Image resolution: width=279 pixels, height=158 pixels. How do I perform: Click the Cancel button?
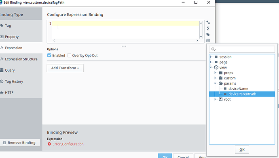point(183,156)
